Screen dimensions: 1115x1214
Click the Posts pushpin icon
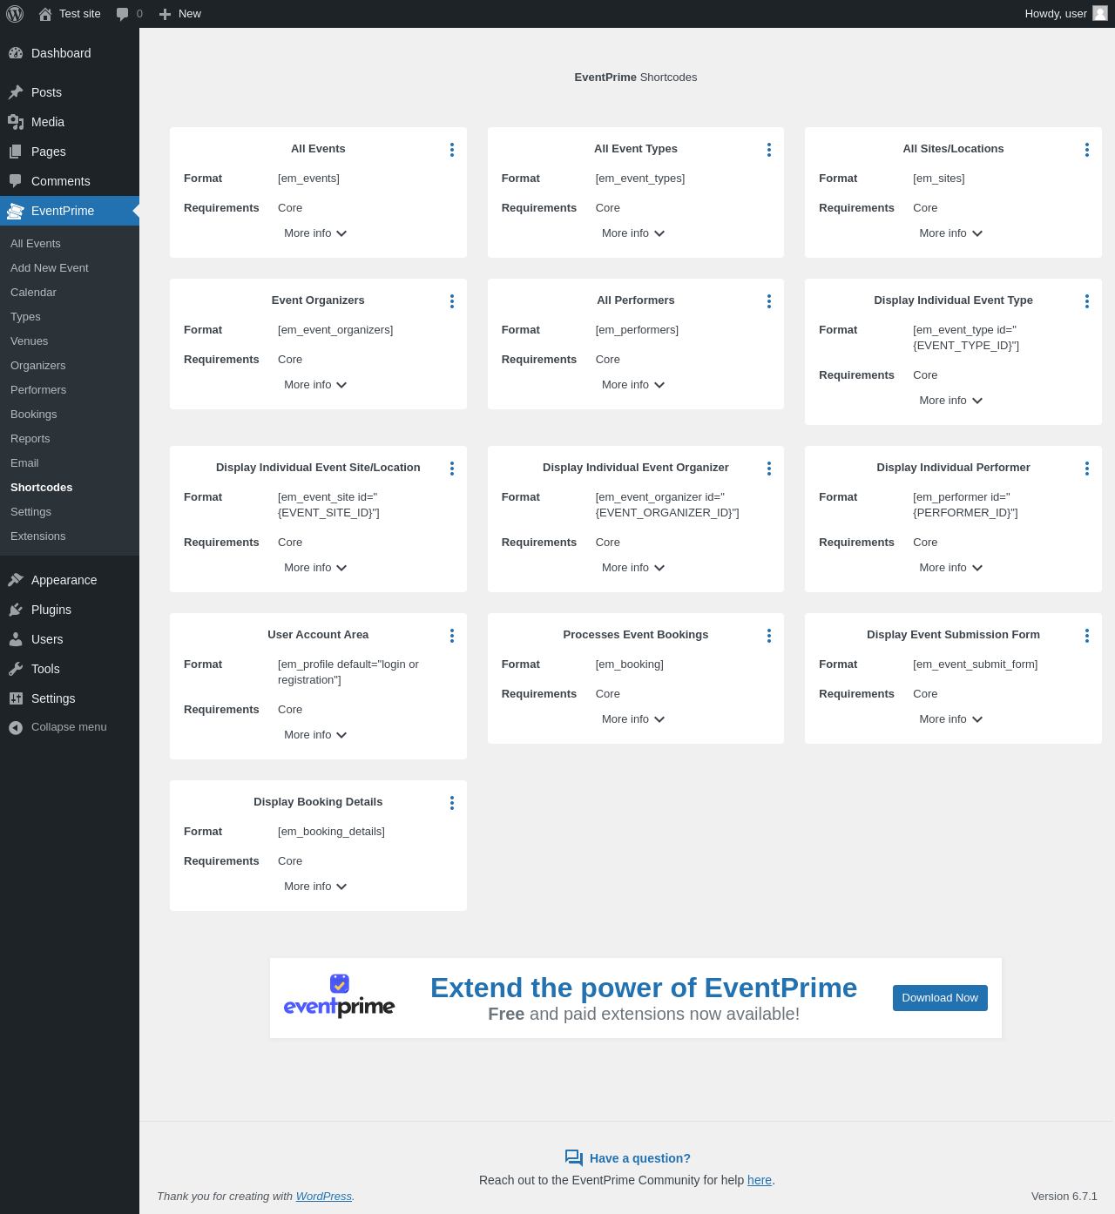(16, 92)
